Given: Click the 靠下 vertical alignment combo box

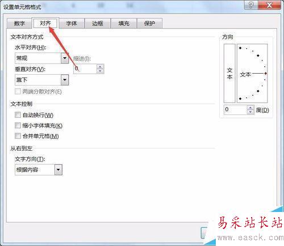Looking at the screenshot, I should tap(41, 80).
